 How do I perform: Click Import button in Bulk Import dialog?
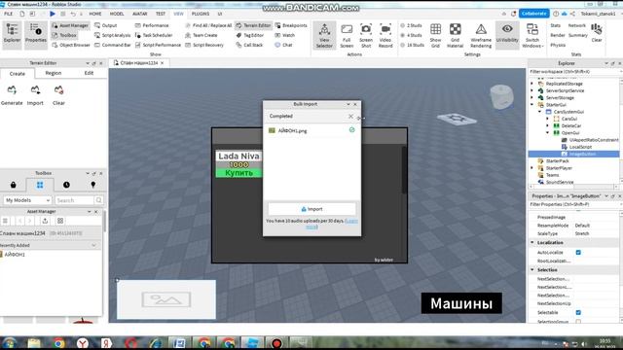tap(311, 209)
